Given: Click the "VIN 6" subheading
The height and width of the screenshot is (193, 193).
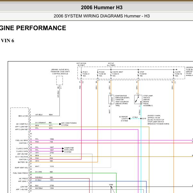Looking at the screenshot, I should pos(7,41).
